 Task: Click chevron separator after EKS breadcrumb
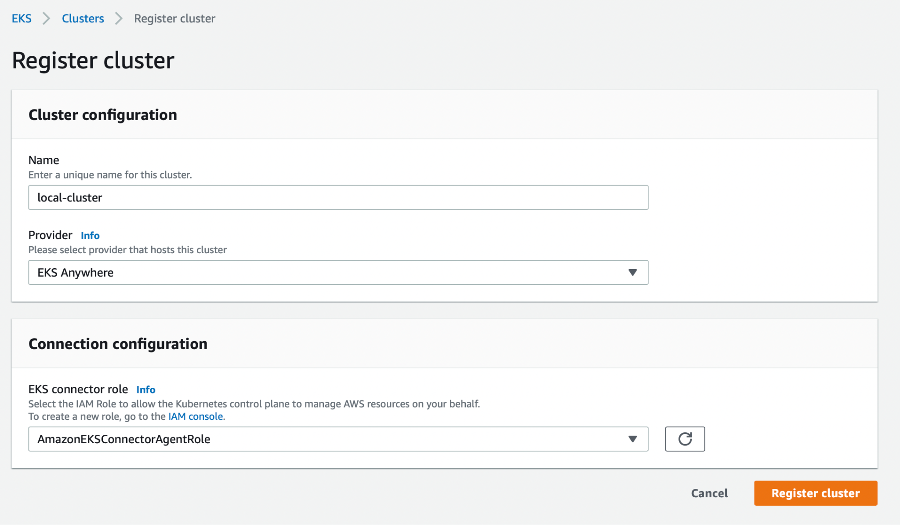tap(46, 18)
